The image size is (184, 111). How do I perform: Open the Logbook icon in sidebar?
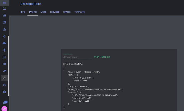click(4, 22)
